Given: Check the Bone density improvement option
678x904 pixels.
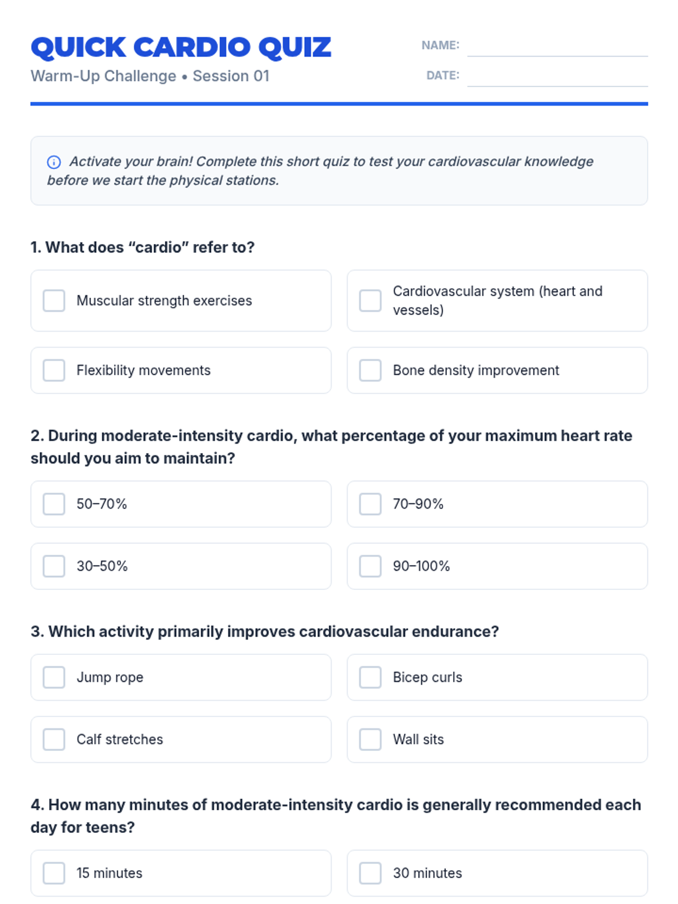Looking at the screenshot, I should [x=371, y=371].
